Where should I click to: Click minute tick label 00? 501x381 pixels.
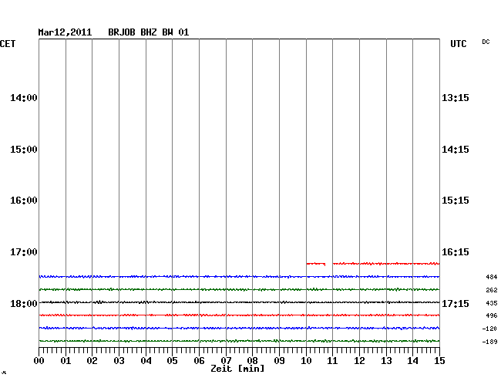click(39, 361)
